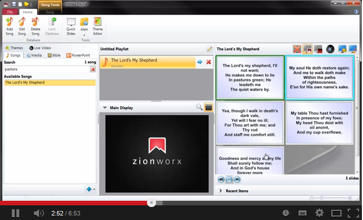Screen dimensions: 363x220
Task: Switch to the PowerPoint tab
Action: 78,55
